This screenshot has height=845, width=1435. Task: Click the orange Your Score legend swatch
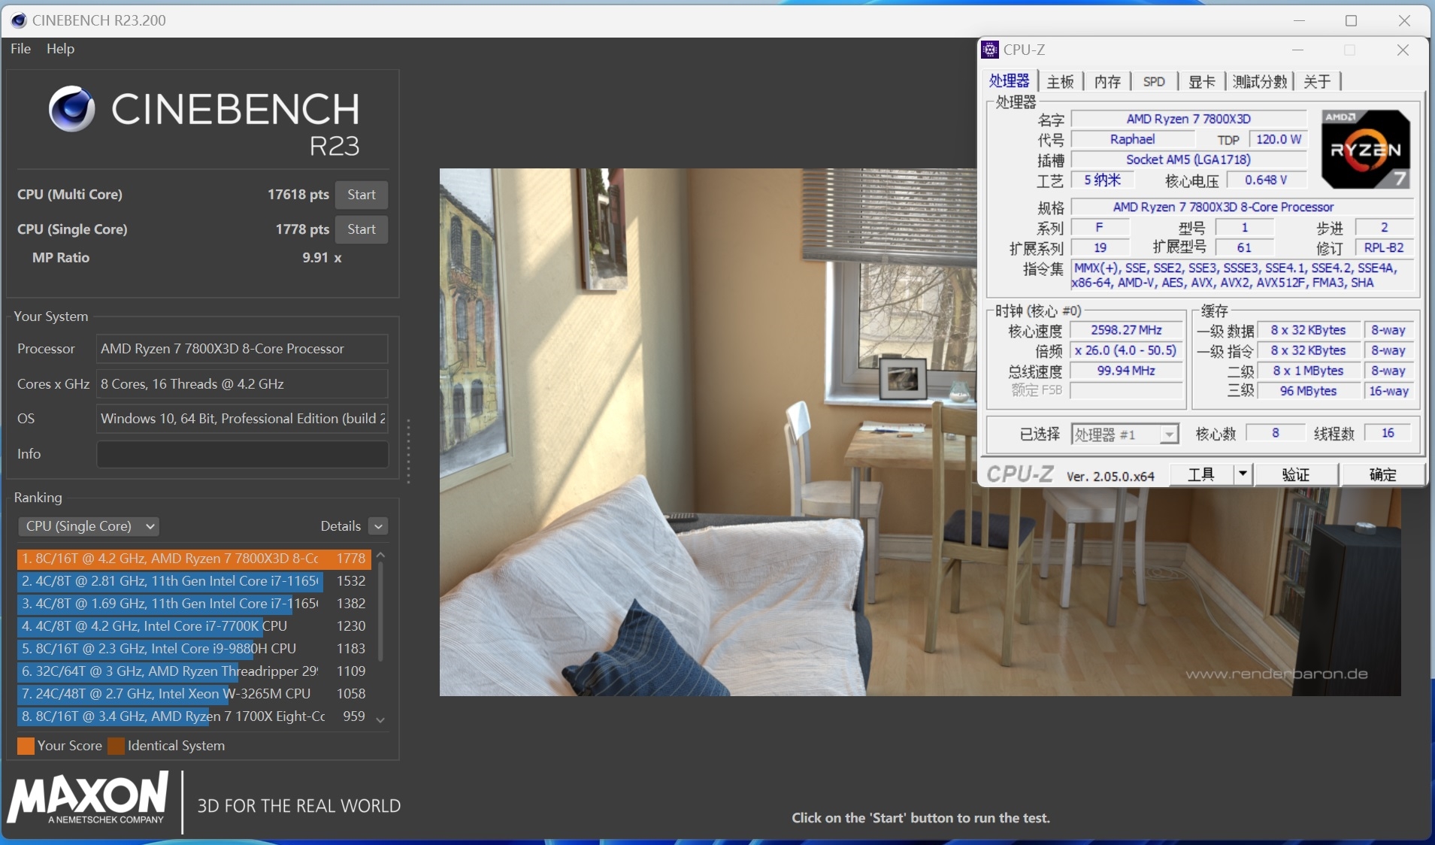(26, 746)
